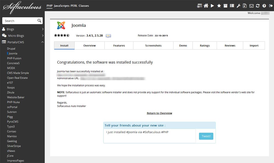Select the Classes menu
Viewport: 274px width, 163px height.
(84, 6)
